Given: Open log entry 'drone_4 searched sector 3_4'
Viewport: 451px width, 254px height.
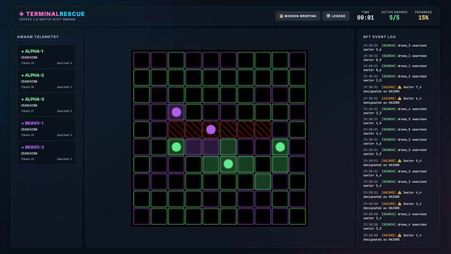Looking at the screenshot, I should point(395,216).
